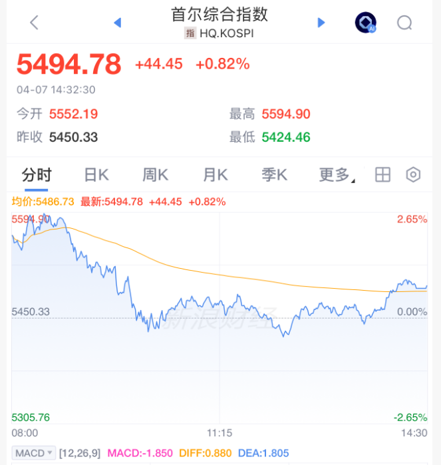The image size is (441, 465).
Task: Click the 11:15 time axis label
Action: tap(220, 432)
